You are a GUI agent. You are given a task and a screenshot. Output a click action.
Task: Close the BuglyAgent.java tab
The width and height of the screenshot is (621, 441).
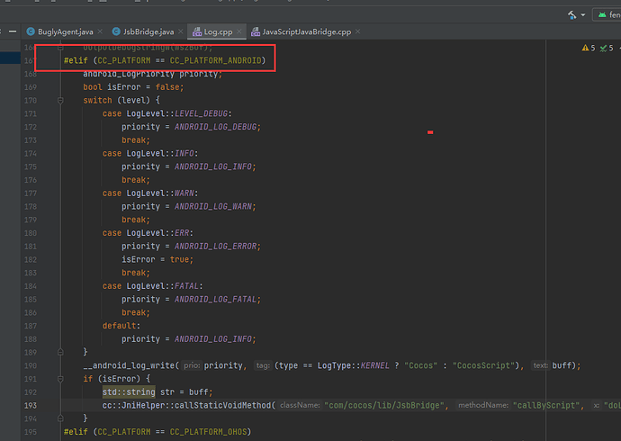pos(100,31)
